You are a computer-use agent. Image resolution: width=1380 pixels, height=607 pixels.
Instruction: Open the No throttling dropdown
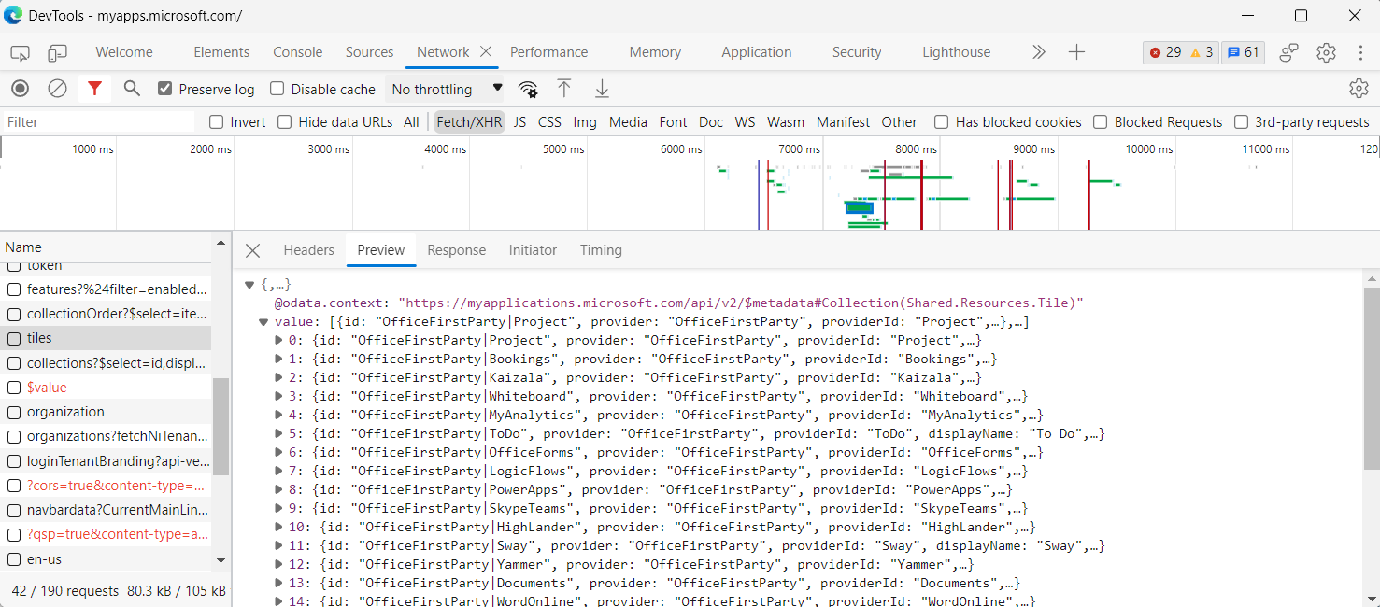447,89
